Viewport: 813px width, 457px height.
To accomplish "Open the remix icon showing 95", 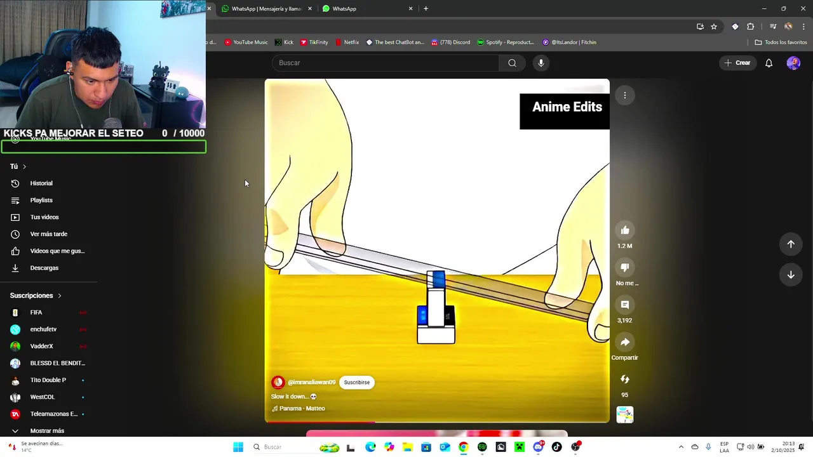I will pos(625,380).
